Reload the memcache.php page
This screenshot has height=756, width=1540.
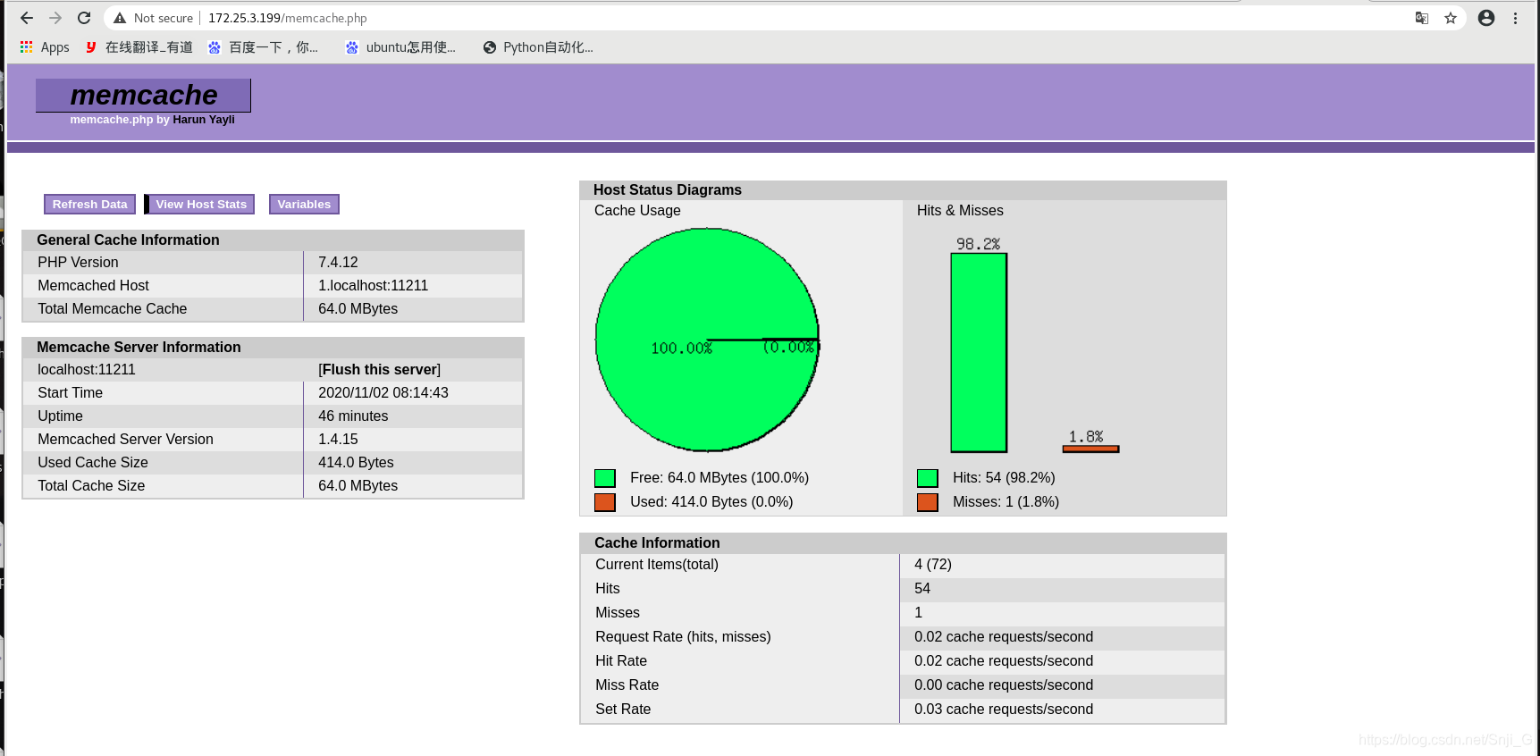click(84, 18)
